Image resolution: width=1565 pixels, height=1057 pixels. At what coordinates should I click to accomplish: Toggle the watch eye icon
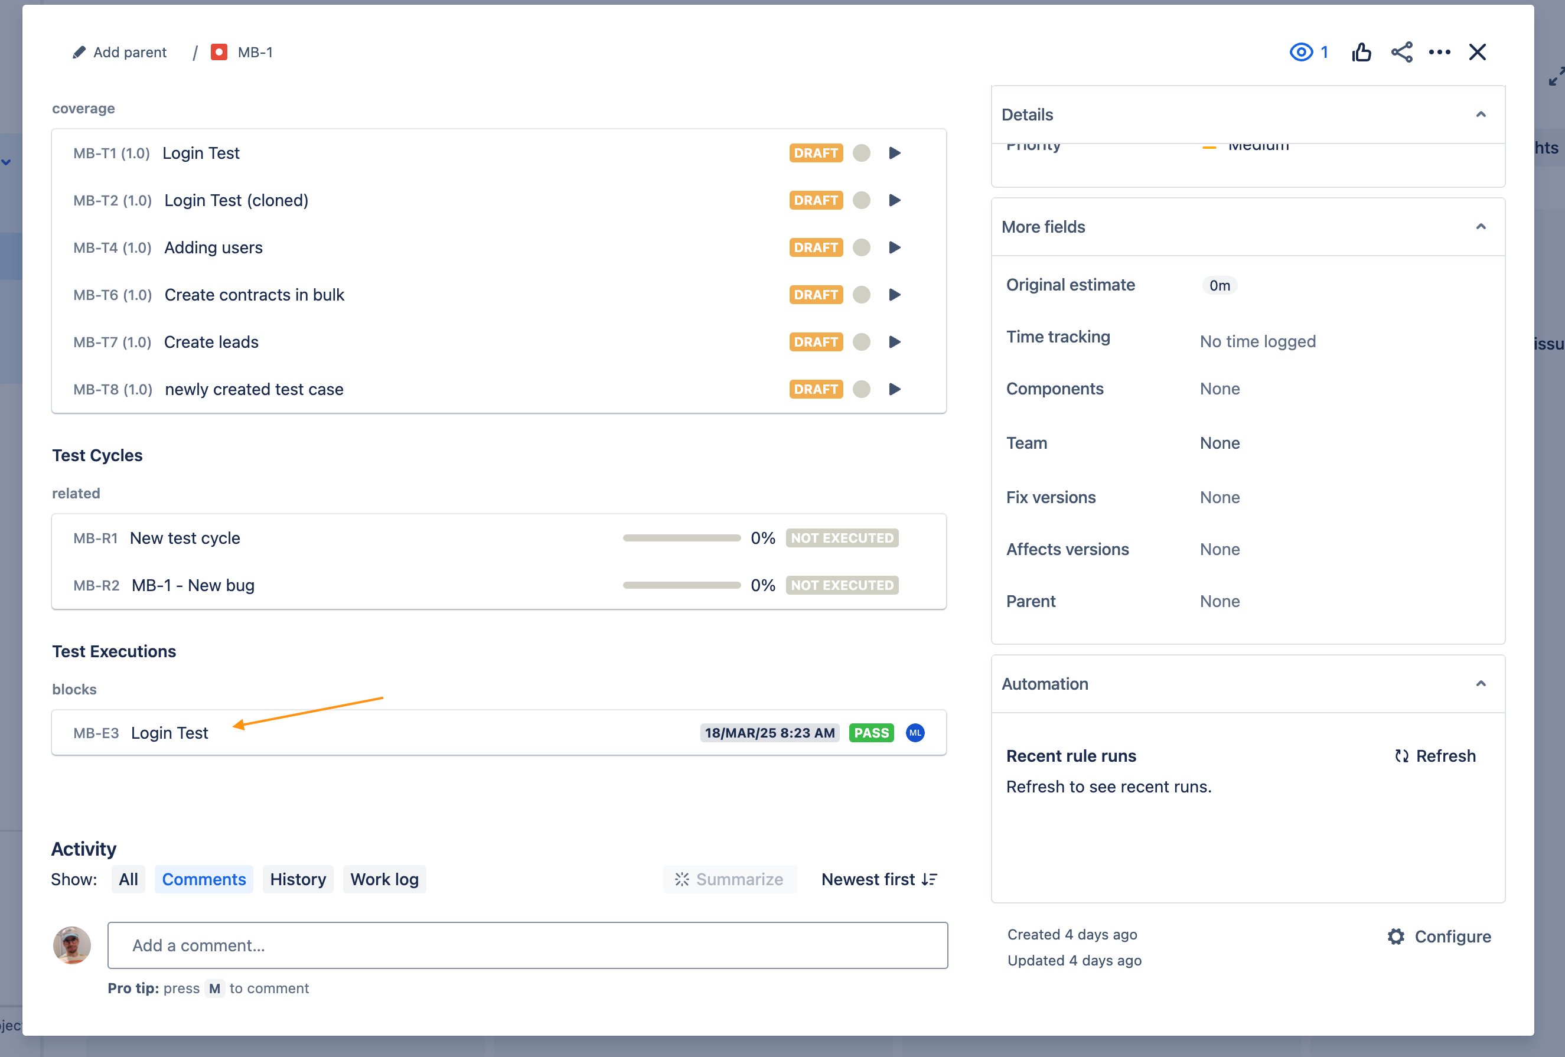pos(1301,53)
